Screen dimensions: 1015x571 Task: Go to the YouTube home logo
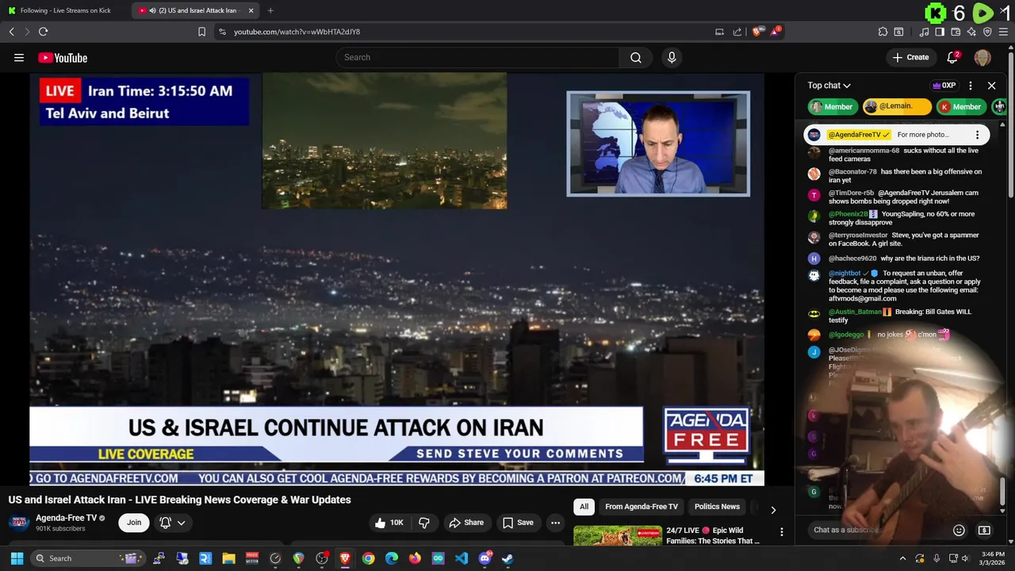[63, 57]
